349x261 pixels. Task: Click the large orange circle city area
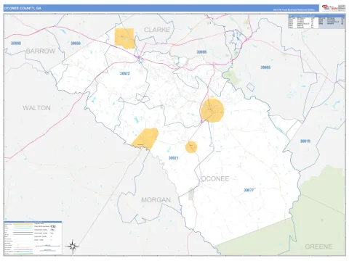pos(212,110)
